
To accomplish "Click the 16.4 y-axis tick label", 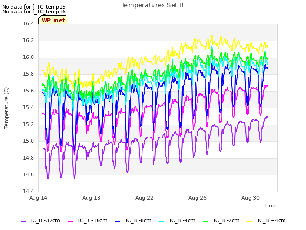I will pyautogui.click(x=29, y=24).
